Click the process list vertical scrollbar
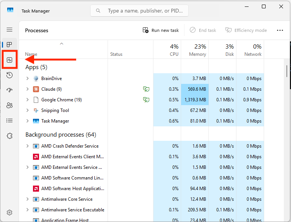Screen dimensions: 291x222 point(287,71)
